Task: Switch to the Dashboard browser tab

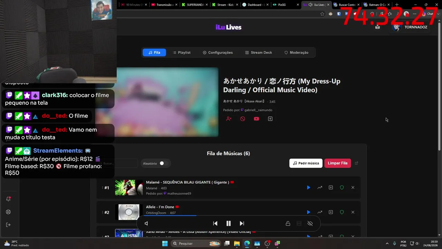Action: tap(255, 5)
